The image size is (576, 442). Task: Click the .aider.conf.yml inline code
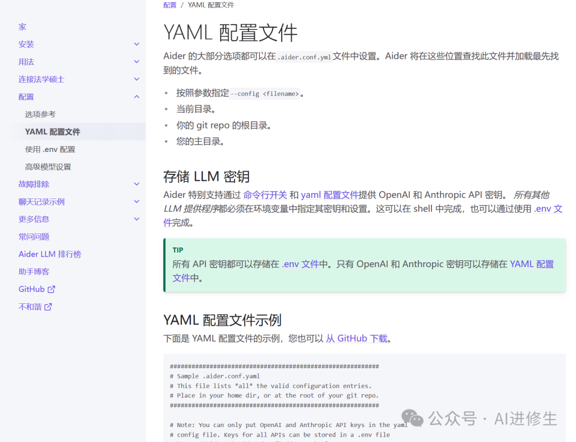(x=304, y=57)
